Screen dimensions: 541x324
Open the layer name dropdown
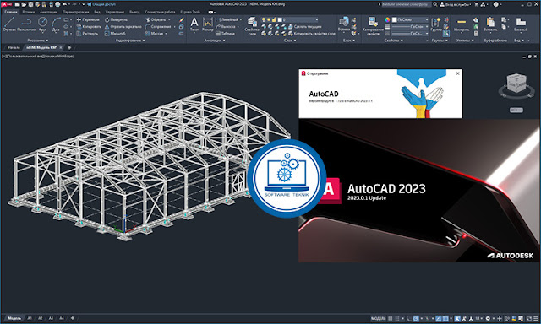(x=289, y=19)
